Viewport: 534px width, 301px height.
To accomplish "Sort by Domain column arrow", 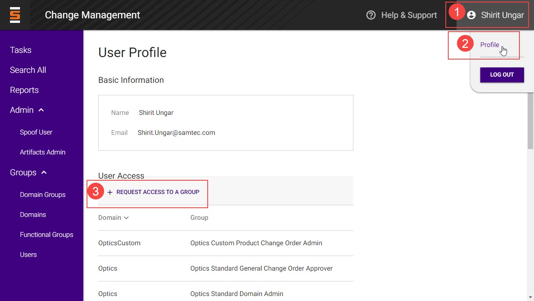I will click(x=126, y=218).
